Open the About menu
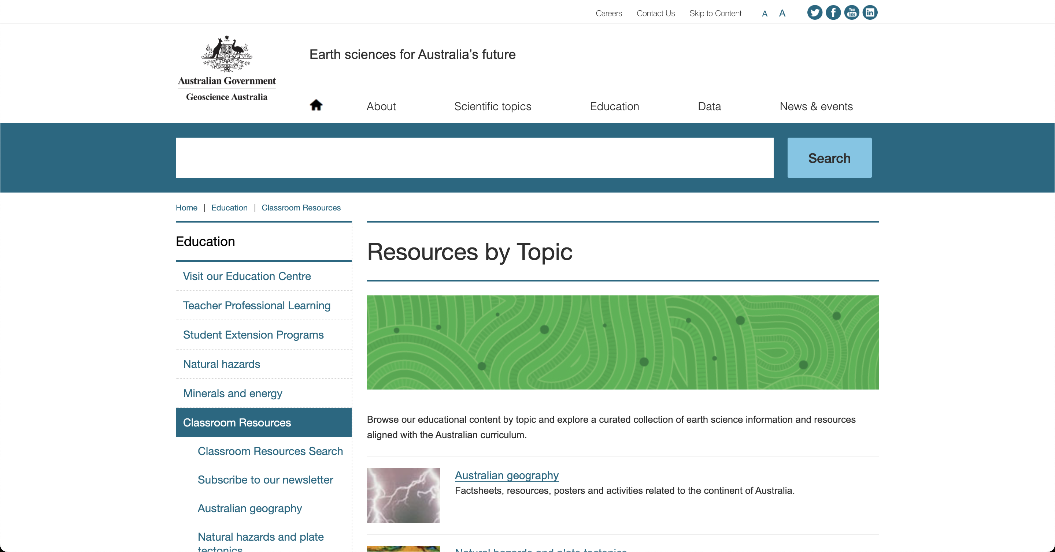 (x=381, y=107)
